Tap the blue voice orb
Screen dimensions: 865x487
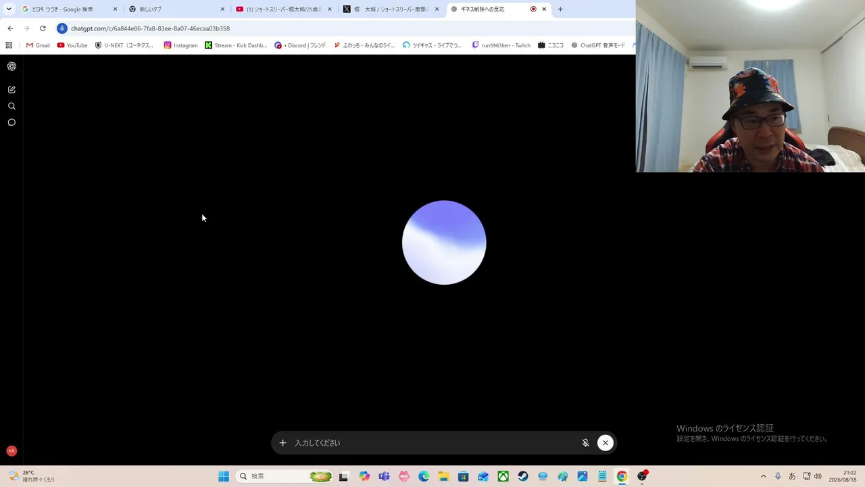click(444, 242)
